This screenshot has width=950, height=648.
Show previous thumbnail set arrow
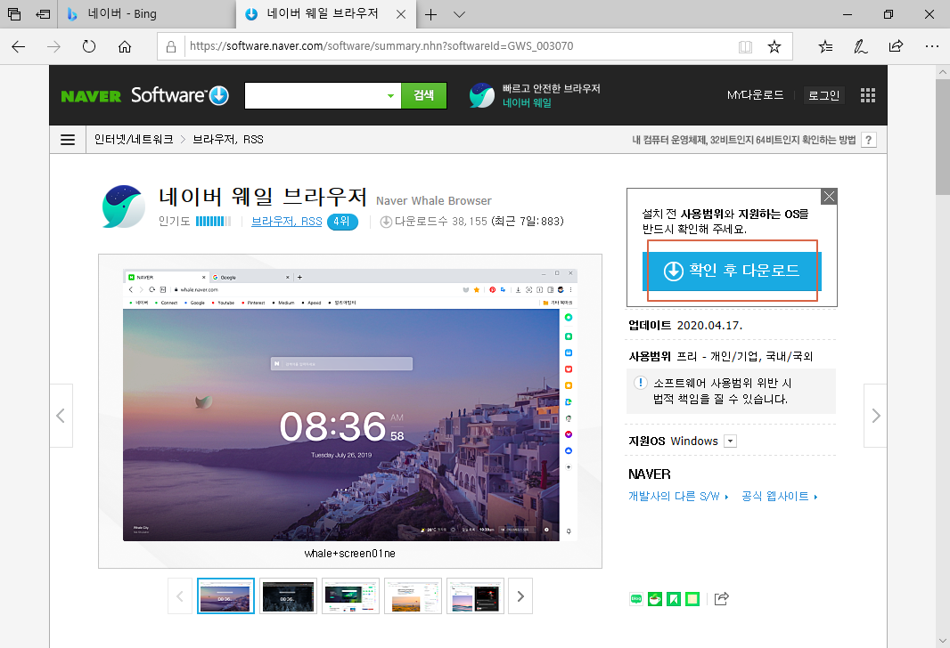[180, 596]
